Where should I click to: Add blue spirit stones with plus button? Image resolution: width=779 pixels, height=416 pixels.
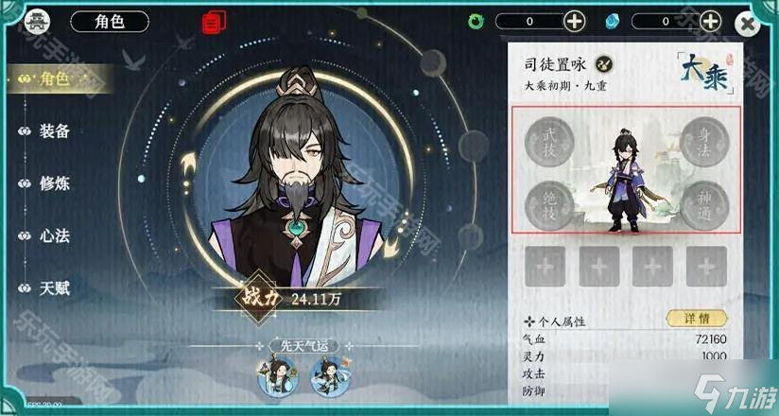pyautogui.click(x=710, y=22)
